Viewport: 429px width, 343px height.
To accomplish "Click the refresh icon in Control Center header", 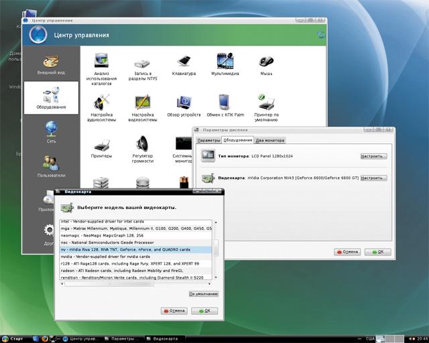I will pos(321,35).
